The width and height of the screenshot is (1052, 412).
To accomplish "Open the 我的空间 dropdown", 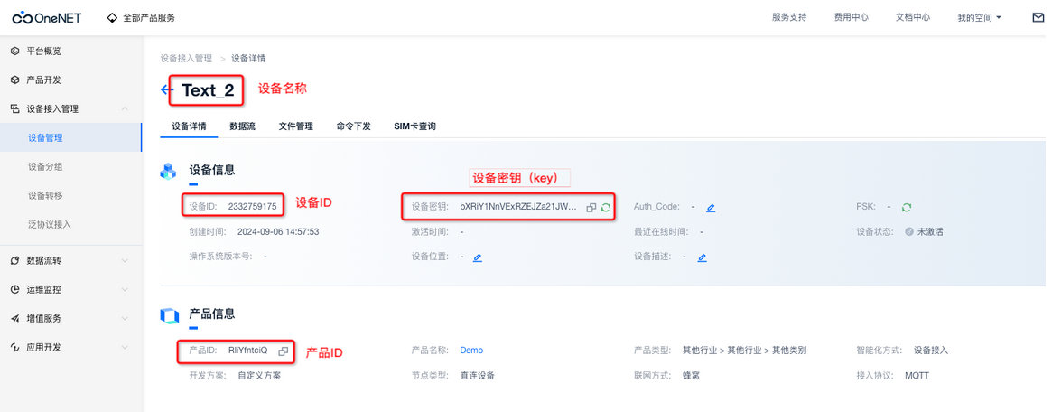I will click(979, 17).
